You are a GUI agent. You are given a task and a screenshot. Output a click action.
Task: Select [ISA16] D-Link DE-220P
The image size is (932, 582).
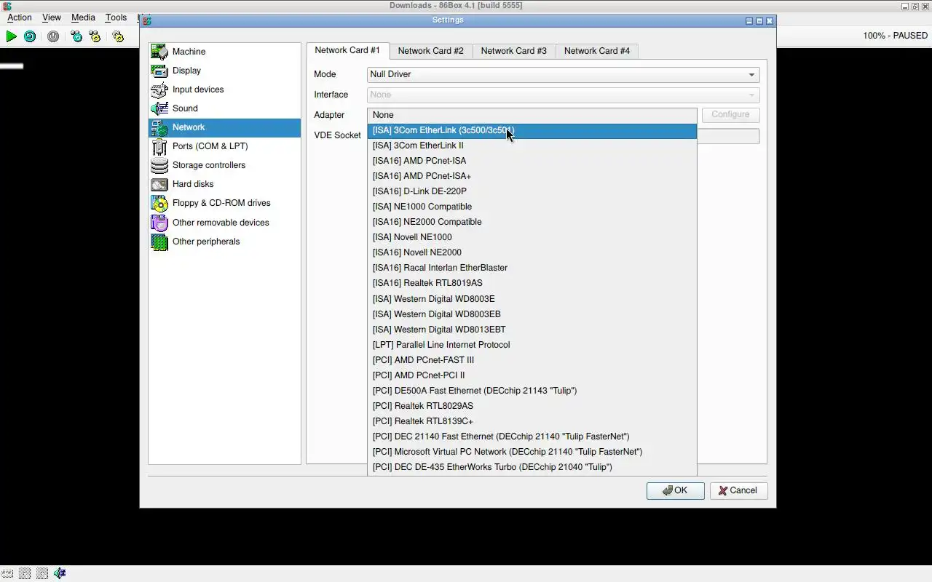tap(532, 191)
